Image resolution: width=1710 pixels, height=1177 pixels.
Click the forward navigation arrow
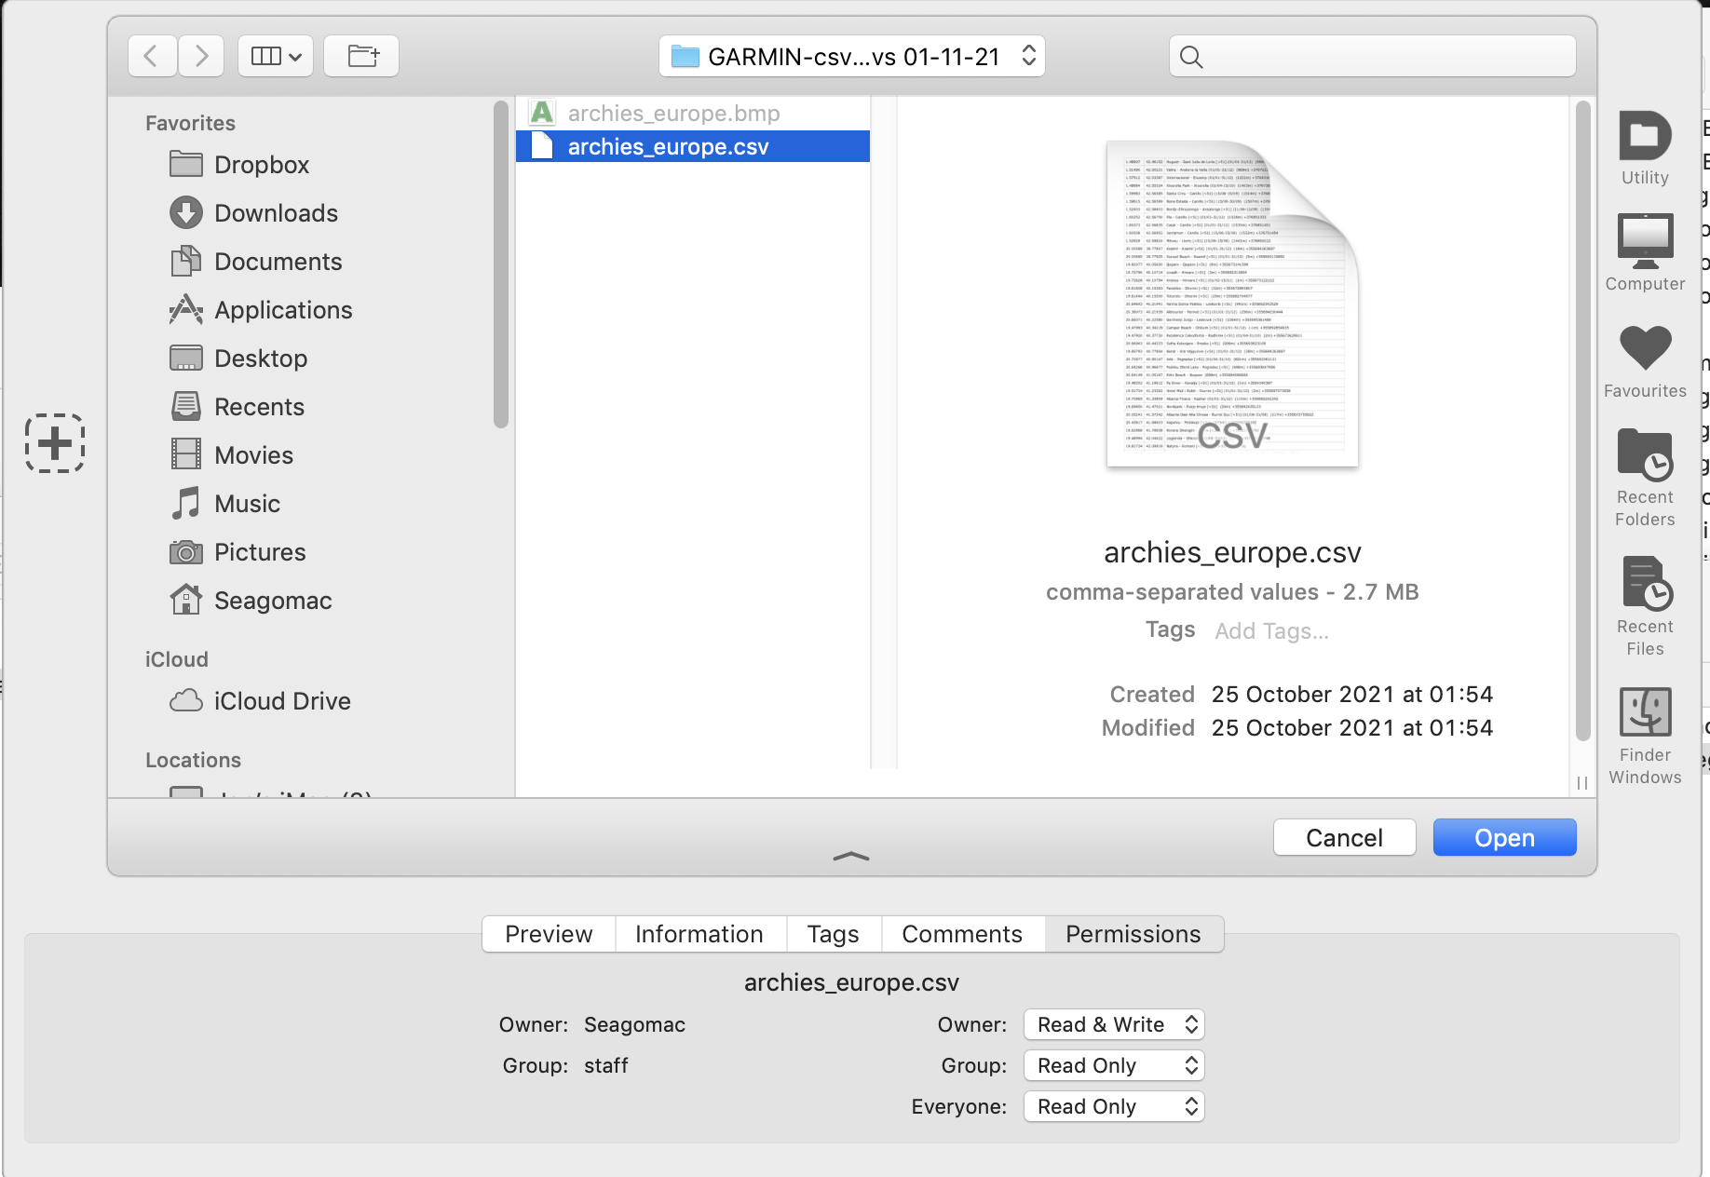pyautogui.click(x=201, y=57)
